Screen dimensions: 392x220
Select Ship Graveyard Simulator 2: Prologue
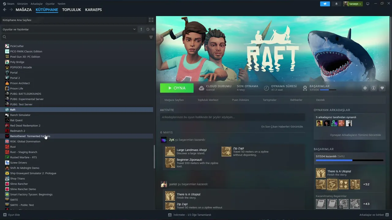point(33,173)
